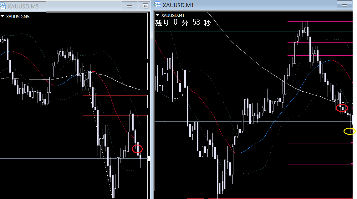This screenshot has height=199, width=357.
Task: Click the 残り 0 分 53 秒 countdown text
Action: (x=183, y=23)
